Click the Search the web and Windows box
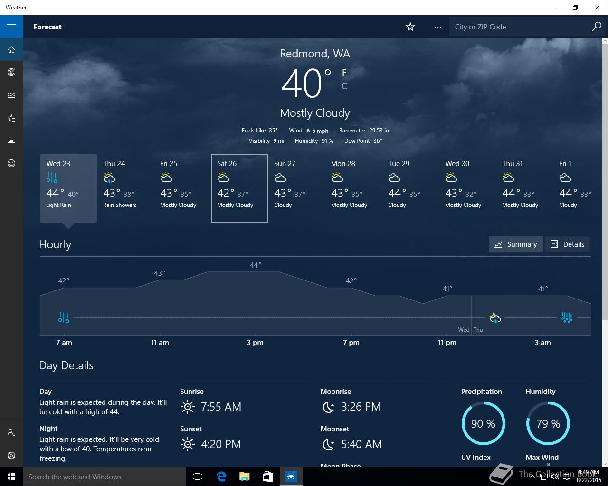 (x=104, y=477)
